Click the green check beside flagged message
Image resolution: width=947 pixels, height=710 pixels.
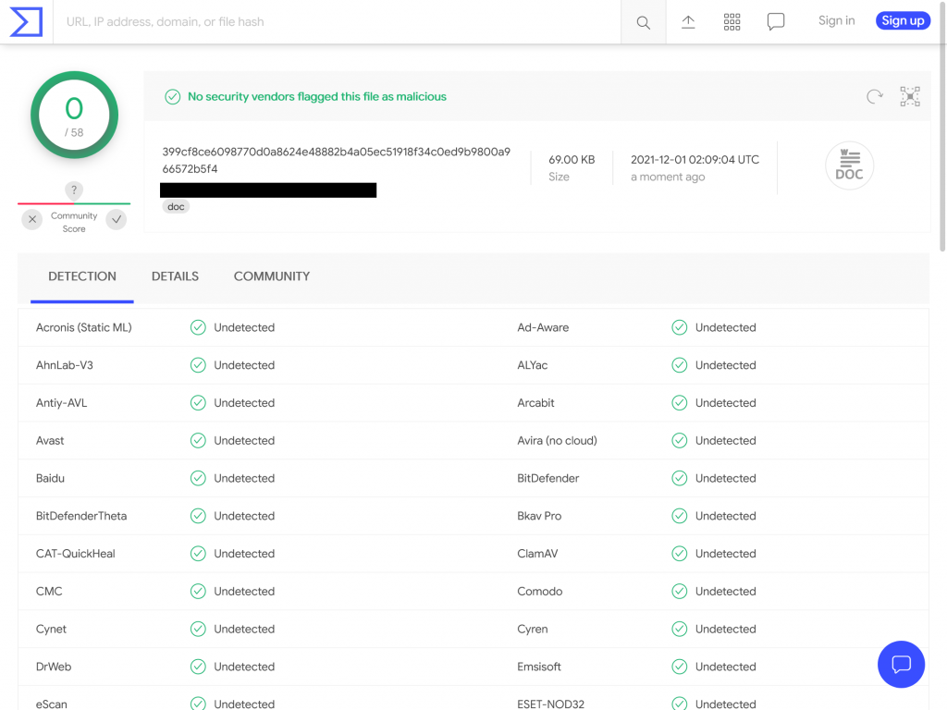pyautogui.click(x=173, y=96)
